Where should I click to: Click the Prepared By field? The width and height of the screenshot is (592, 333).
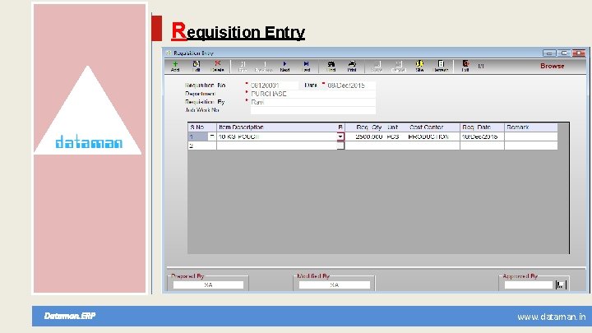tap(208, 285)
